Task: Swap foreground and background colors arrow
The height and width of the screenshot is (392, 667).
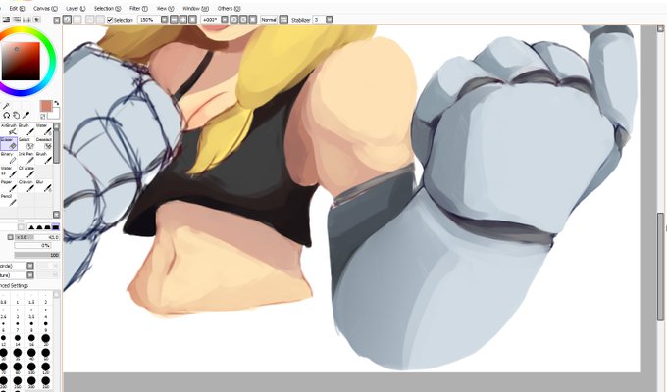Action: (x=57, y=103)
